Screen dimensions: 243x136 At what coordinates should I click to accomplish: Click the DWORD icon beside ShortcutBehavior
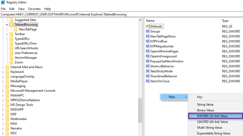click(147, 66)
